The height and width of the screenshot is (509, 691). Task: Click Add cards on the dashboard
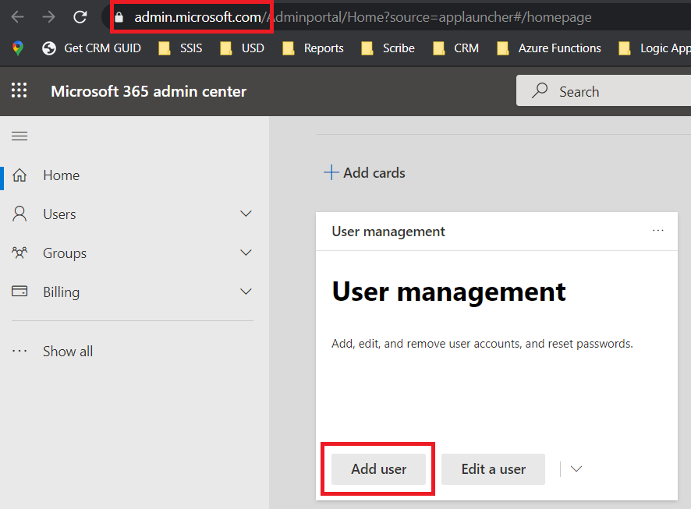(x=364, y=172)
